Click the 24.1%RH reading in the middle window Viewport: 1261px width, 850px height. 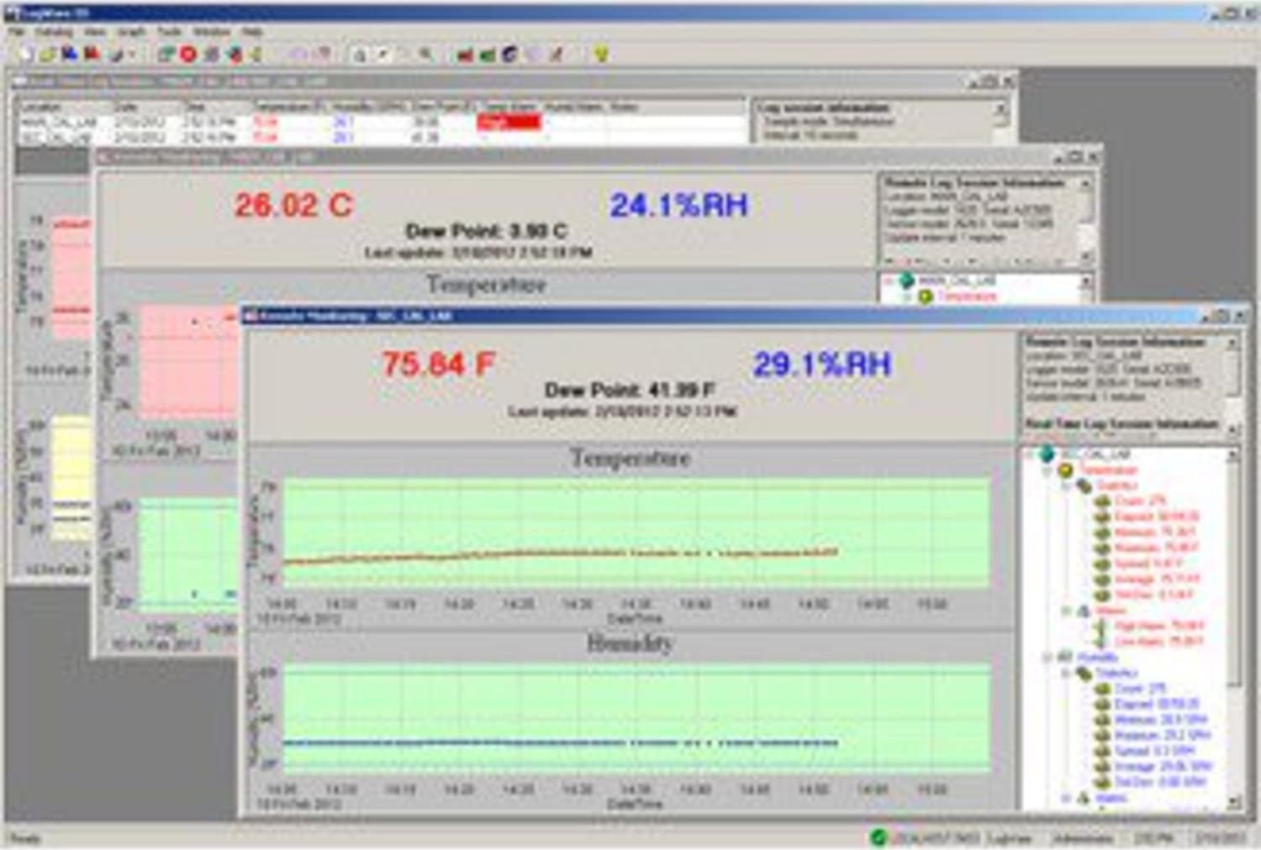(x=678, y=205)
